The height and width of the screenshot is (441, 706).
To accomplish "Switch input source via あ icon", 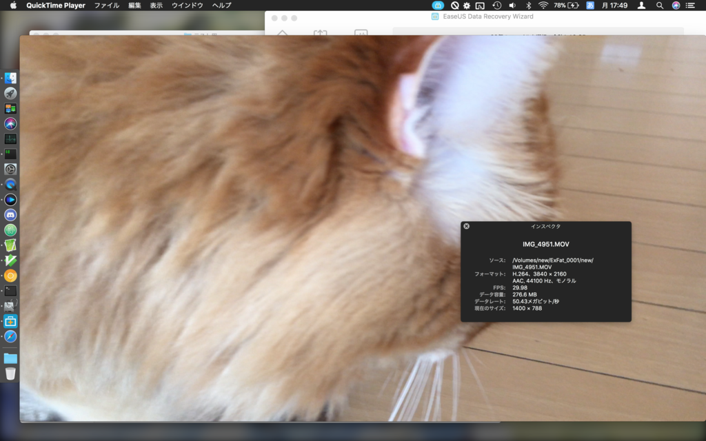I will point(590,6).
